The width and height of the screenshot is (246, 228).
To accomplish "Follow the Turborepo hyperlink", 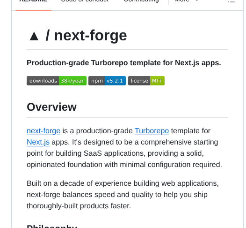I will (x=152, y=131).
